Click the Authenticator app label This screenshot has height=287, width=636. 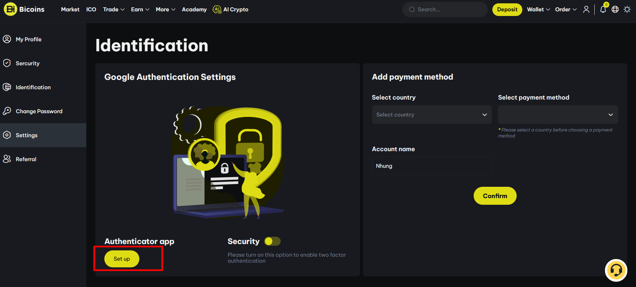(x=139, y=241)
